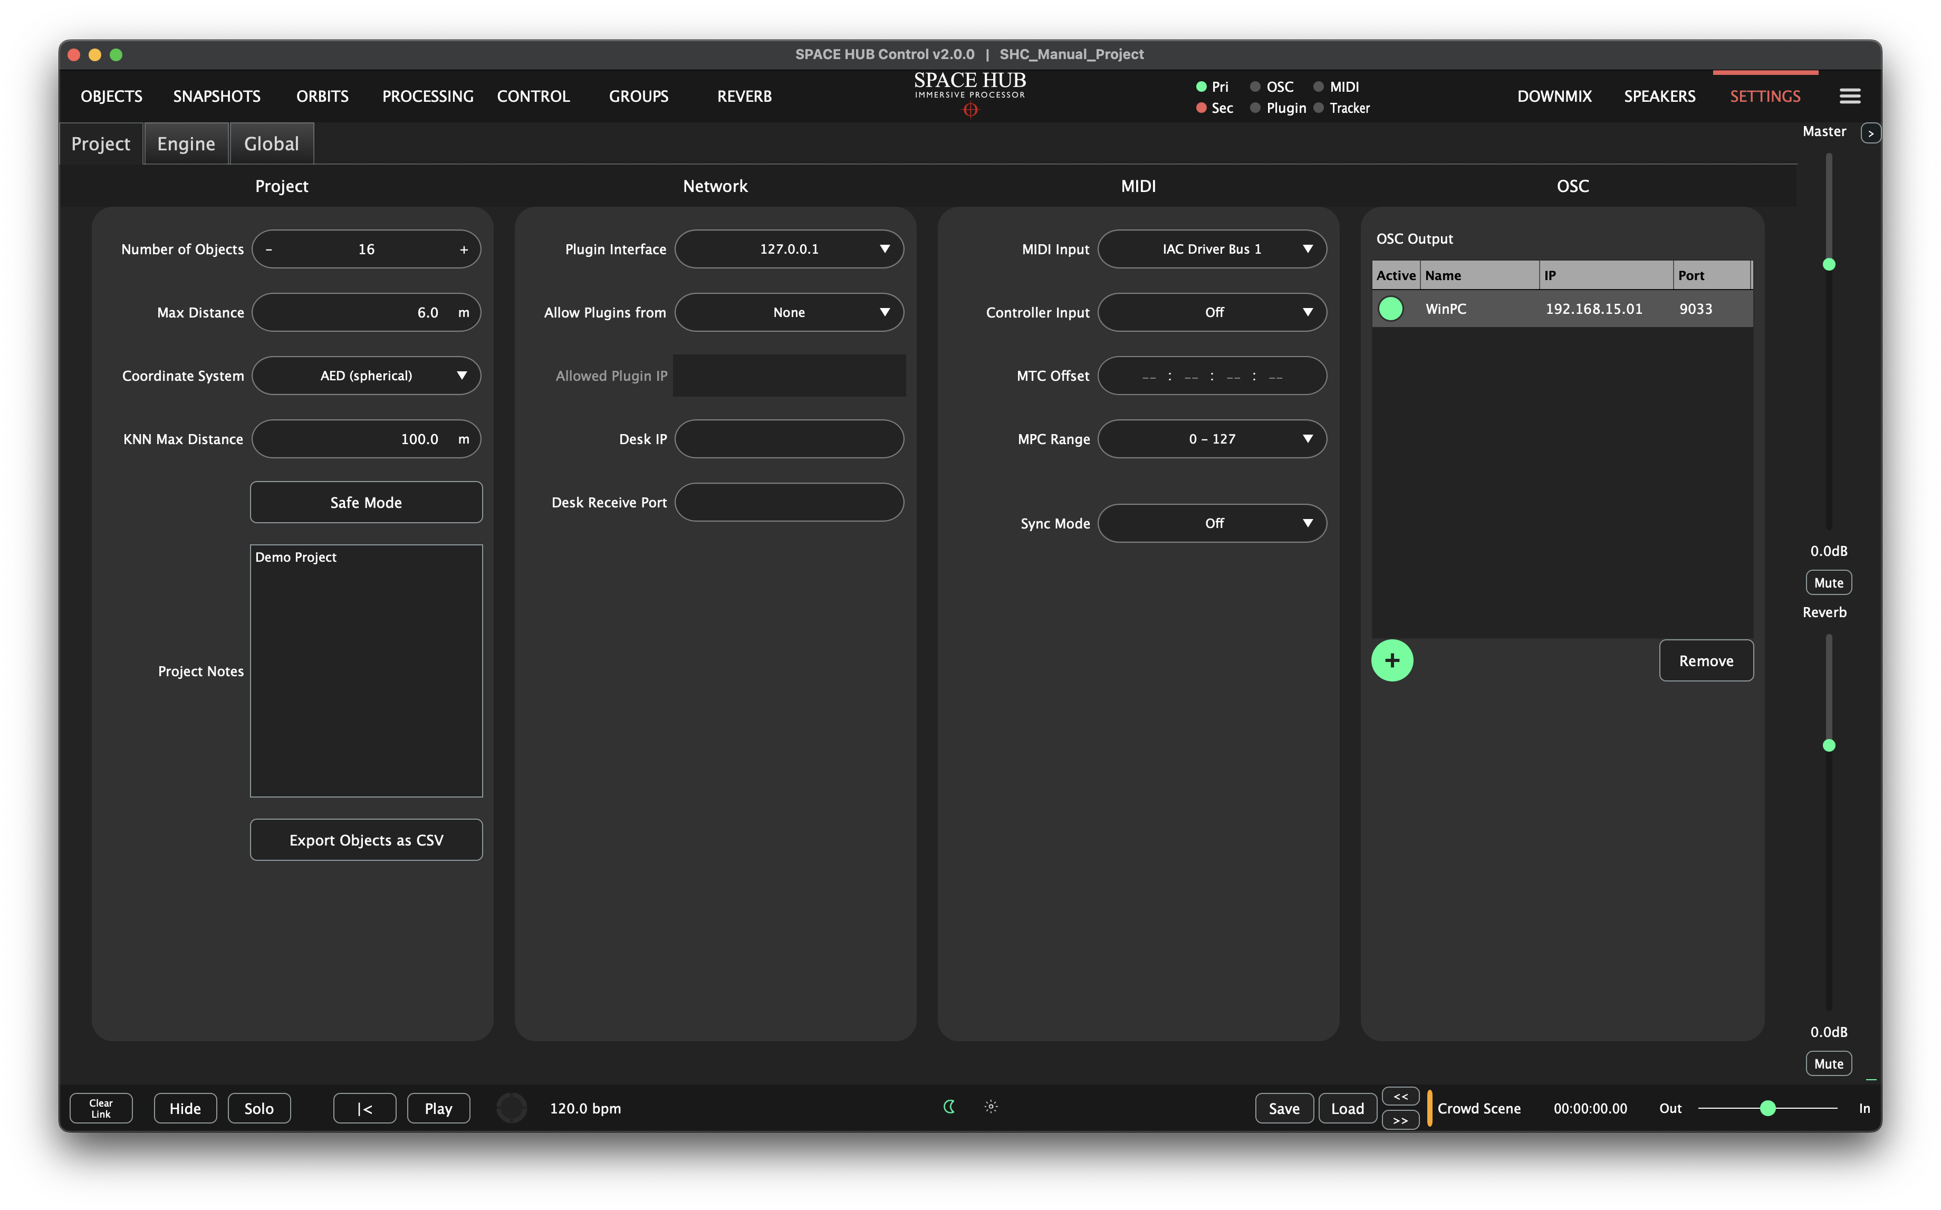Click the next snapshot >> icon
This screenshot has height=1210, width=1941.
coord(1400,1120)
